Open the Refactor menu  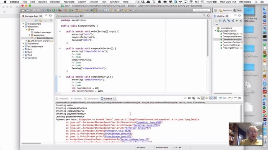point(55,2)
